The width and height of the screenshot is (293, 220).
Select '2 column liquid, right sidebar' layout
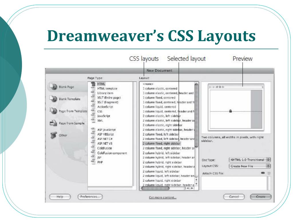point(162,180)
